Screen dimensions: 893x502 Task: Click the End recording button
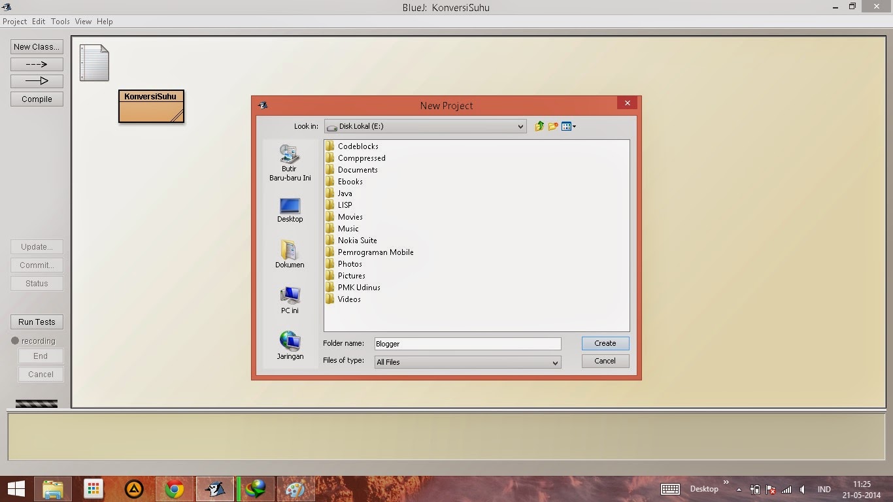[41, 356]
